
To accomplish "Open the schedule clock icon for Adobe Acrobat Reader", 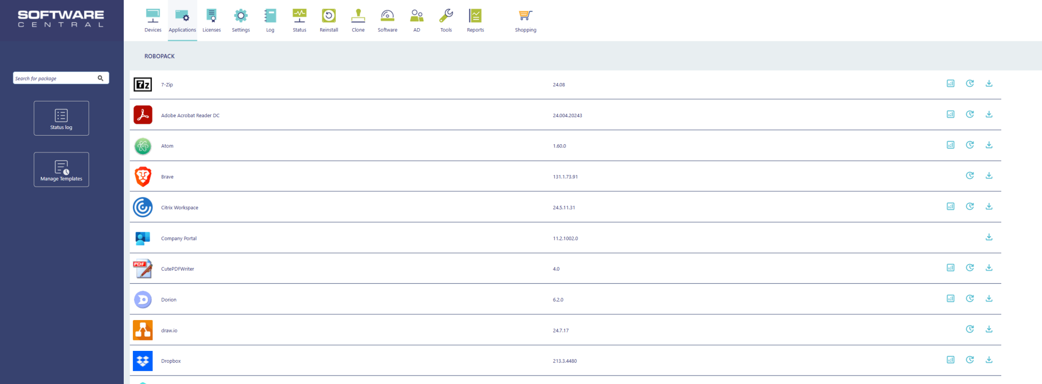I will click(x=970, y=114).
